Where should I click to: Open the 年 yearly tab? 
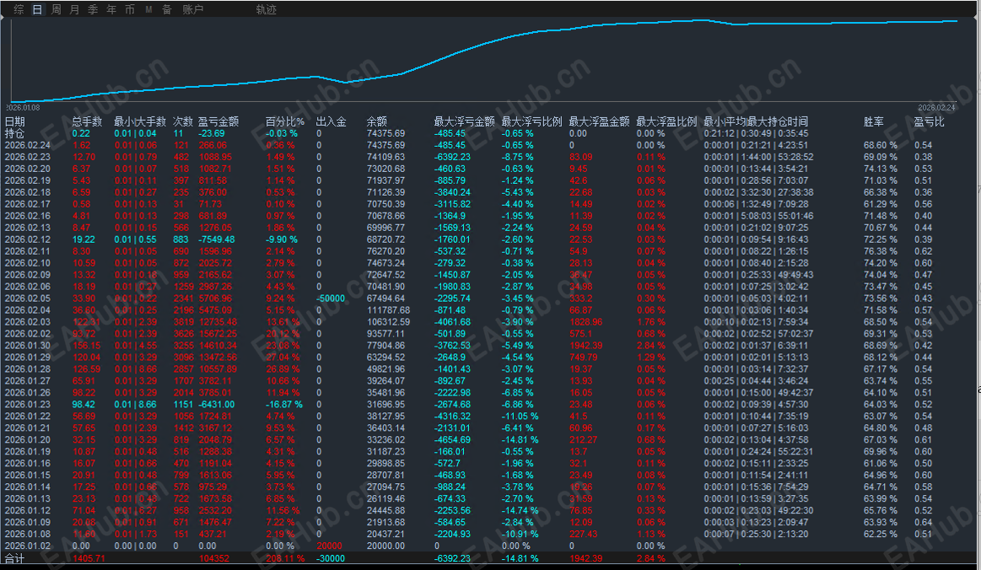coord(111,9)
